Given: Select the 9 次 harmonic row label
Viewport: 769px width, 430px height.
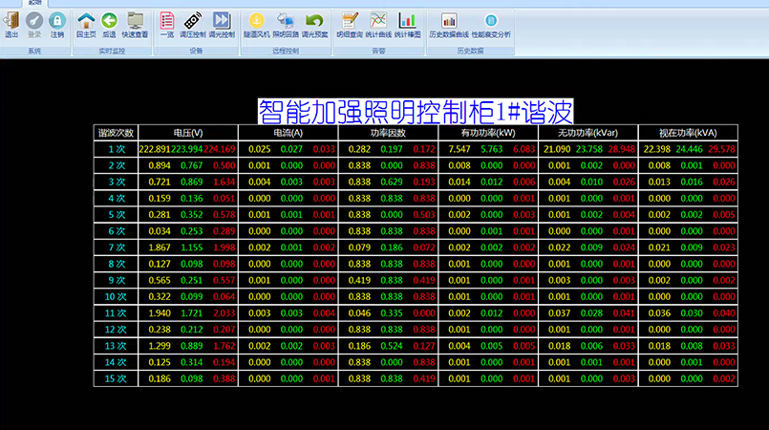Looking at the screenshot, I should coord(117,281).
